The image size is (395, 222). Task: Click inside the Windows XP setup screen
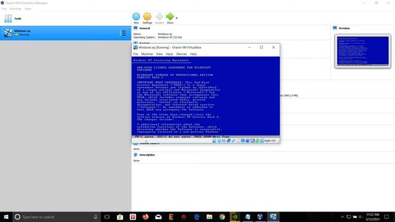click(x=206, y=97)
